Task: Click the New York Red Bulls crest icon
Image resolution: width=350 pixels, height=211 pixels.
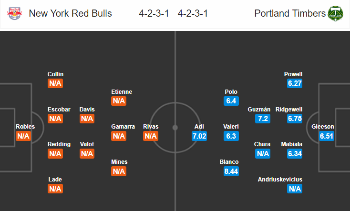Action: (14, 13)
